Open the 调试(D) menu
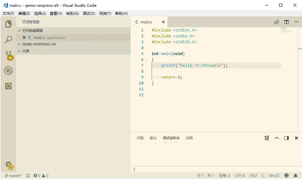This screenshot has width=302, height=180. coord(89,13)
